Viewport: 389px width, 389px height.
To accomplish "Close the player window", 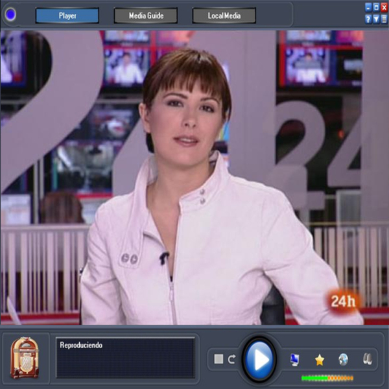I will coord(384,8).
